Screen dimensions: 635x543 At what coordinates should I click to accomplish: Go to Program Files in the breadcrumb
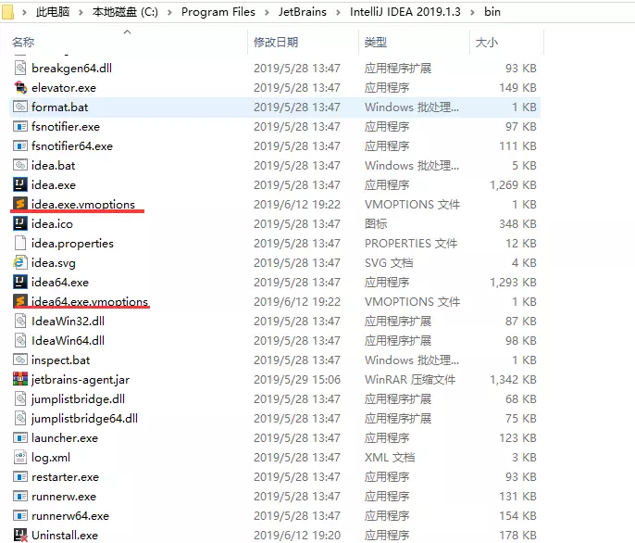click(x=218, y=12)
